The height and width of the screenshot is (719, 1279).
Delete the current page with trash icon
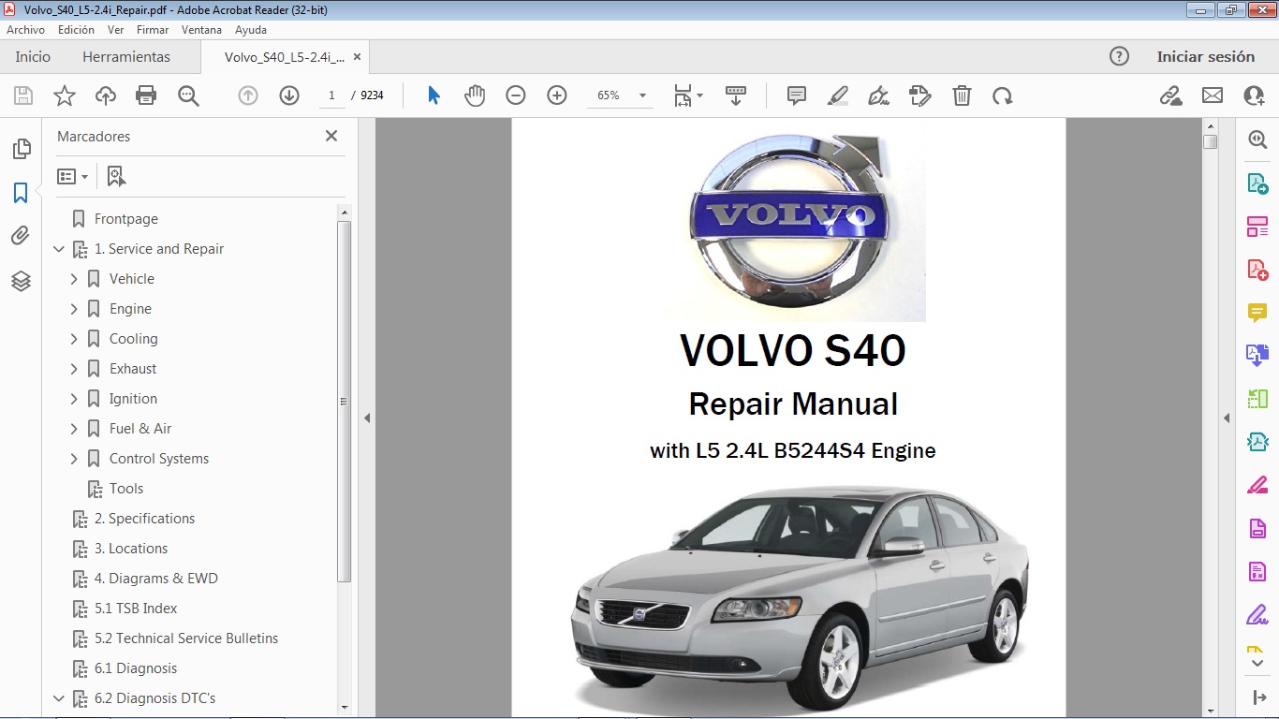(962, 95)
